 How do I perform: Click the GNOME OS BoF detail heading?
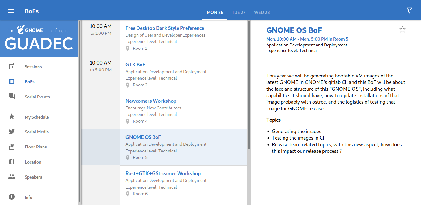coord(294,30)
